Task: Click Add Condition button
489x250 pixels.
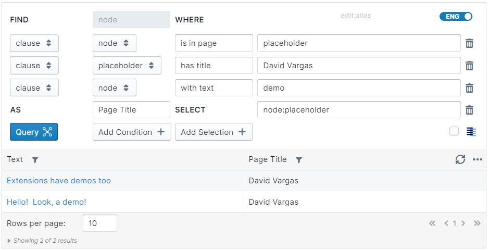Action: point(131,132)
